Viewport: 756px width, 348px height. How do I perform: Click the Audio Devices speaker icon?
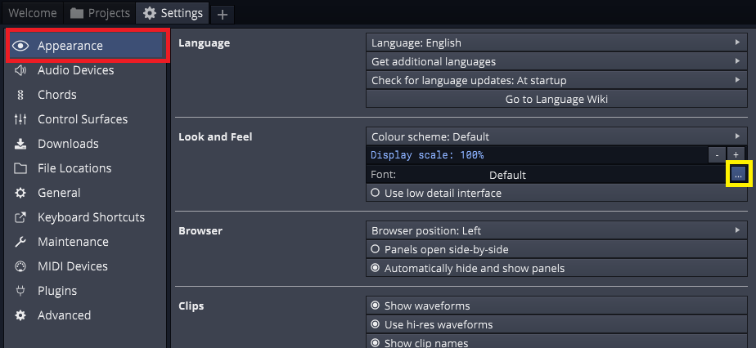tap(20, 70)
